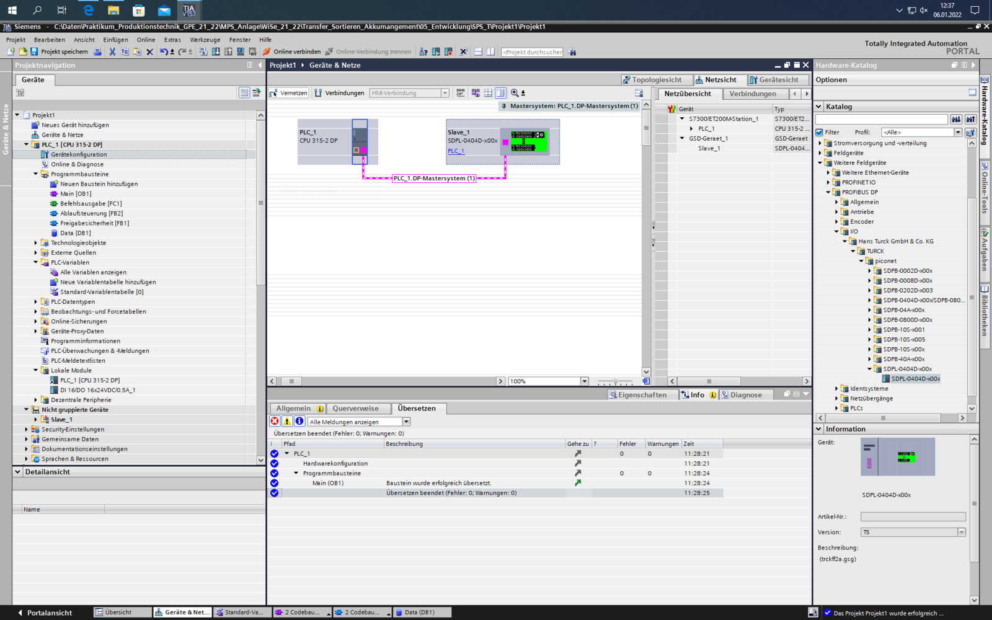Screen dimensions: 992x620
Task: Click the zoom magnifier icon in network view
Action: [515, 93]
